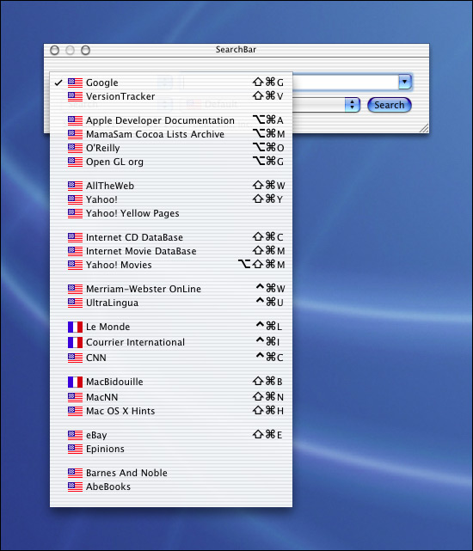Close the SearchBar window

(54, 50)
